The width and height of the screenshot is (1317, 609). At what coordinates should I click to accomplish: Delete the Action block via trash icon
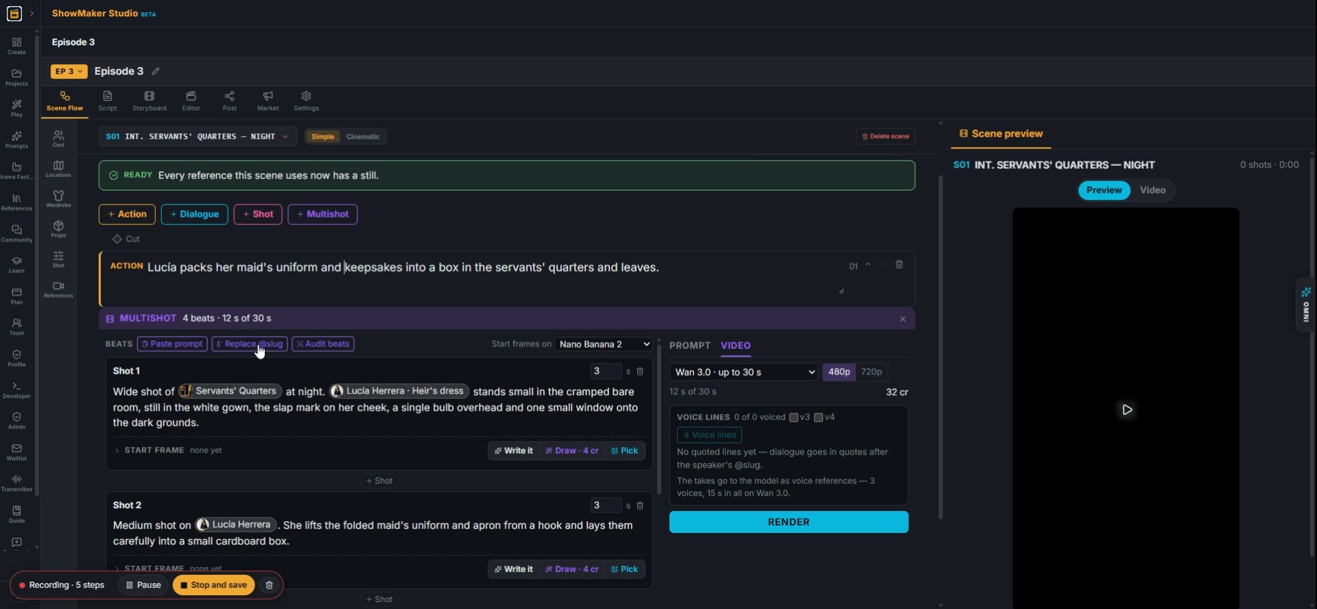(x=899, y=265)
